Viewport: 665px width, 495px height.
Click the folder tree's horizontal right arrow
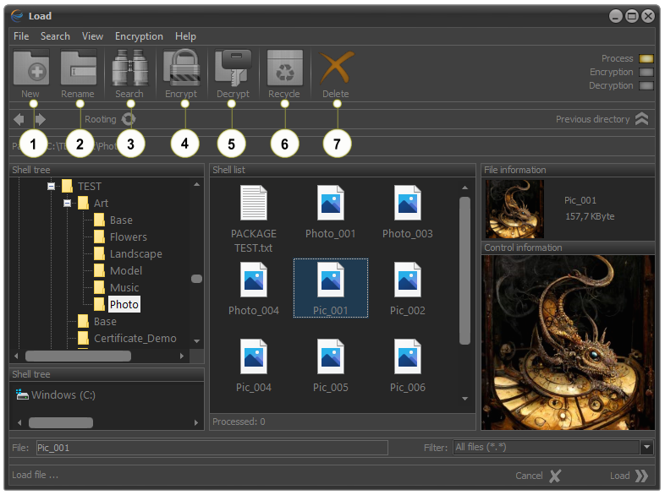182,356
